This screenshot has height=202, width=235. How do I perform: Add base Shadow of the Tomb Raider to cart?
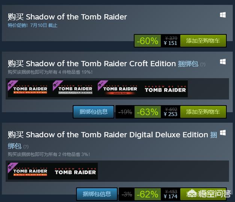203,40
